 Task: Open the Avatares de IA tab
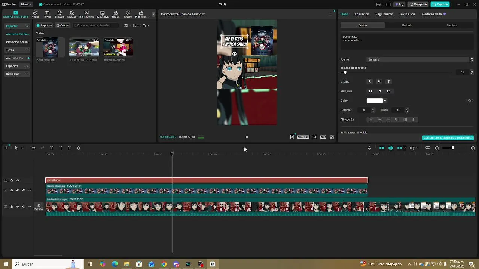click(x=433, y=14)
